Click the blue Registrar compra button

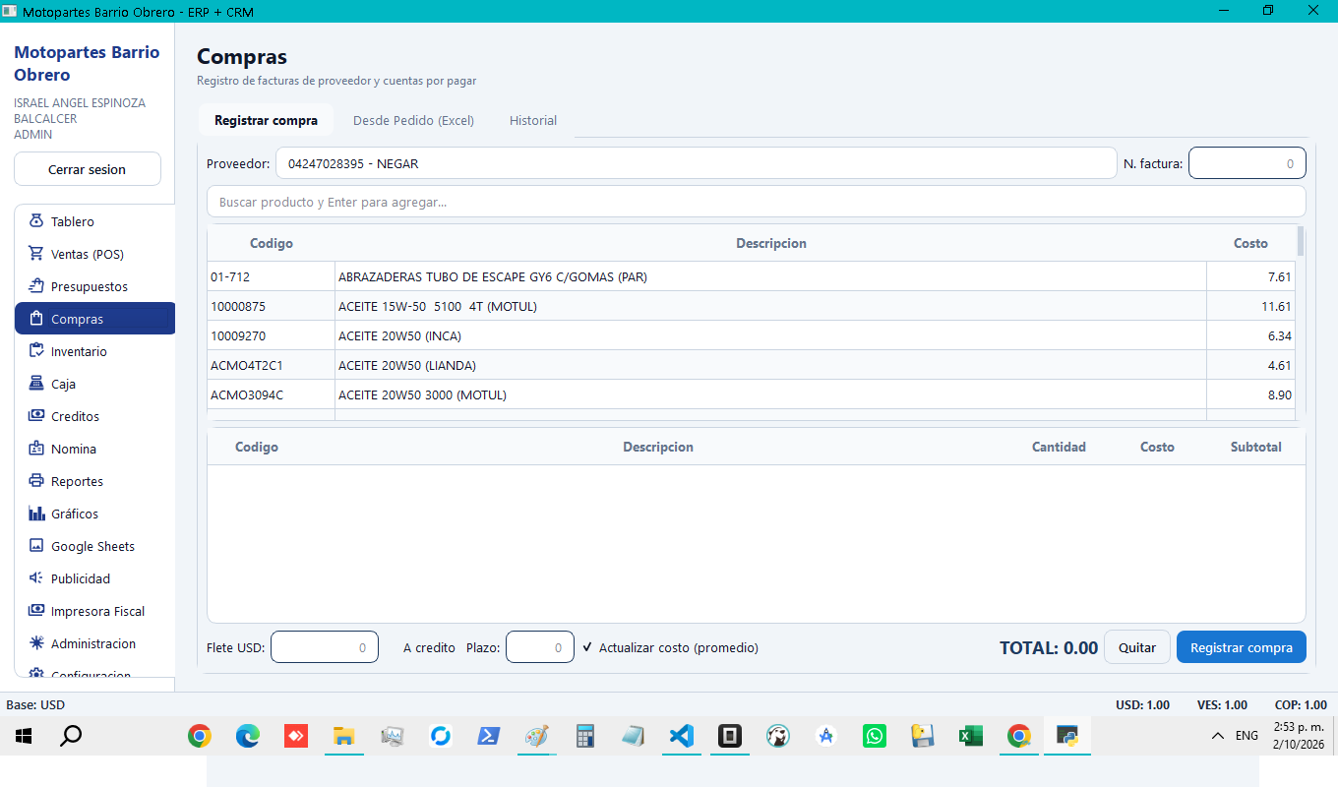pyautogui.click(x=1242, y=647)
